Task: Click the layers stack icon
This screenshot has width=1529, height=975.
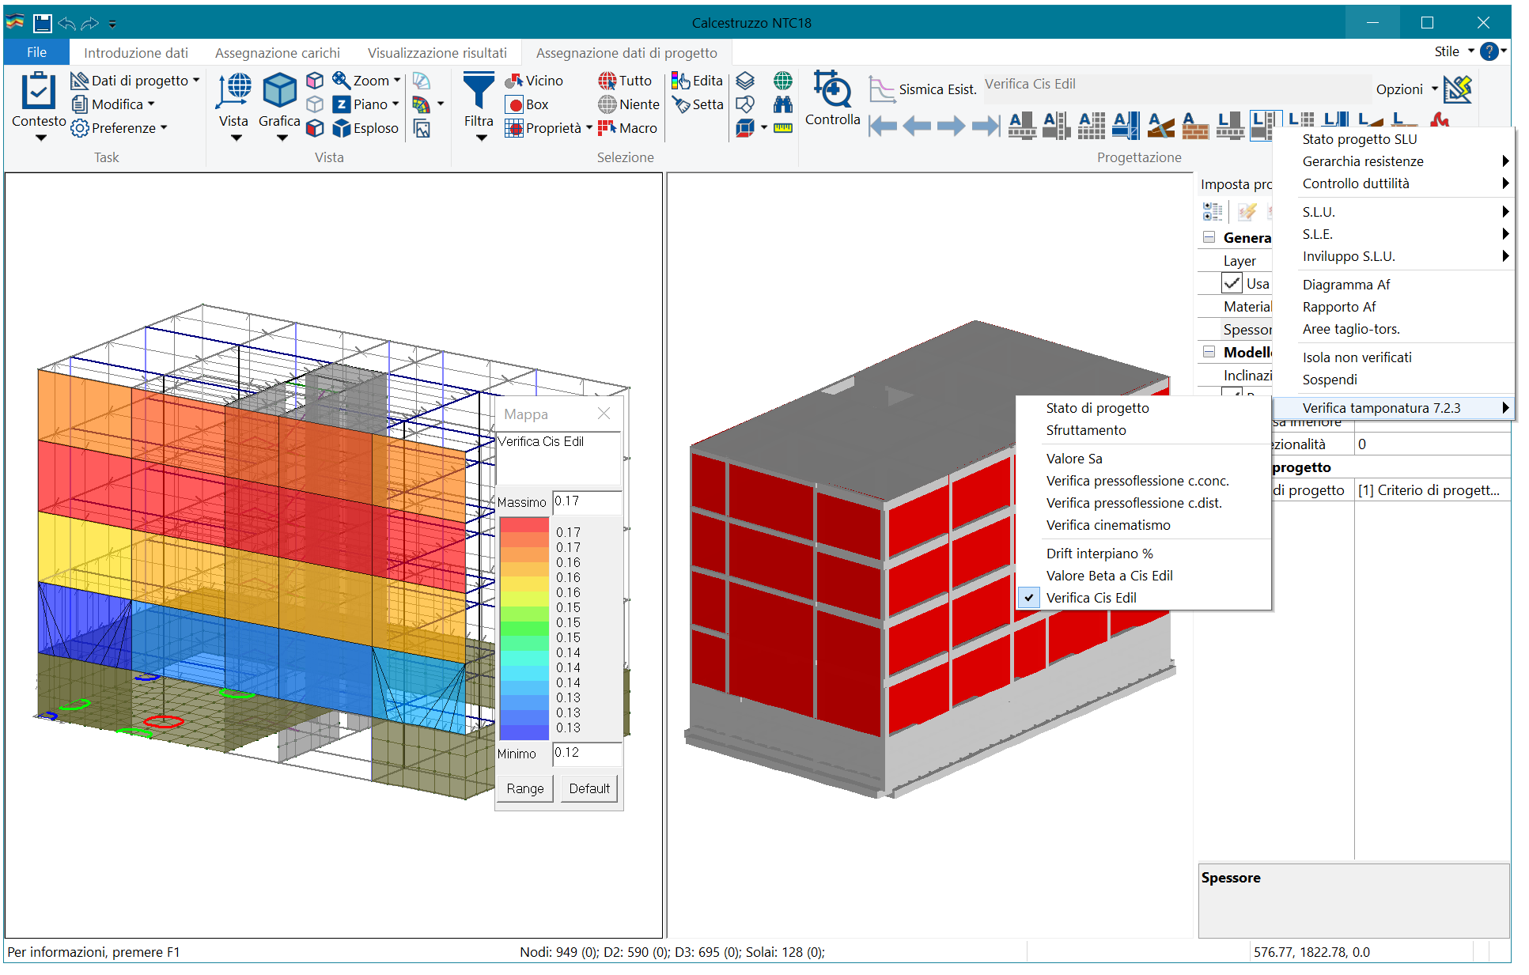Action: coord(745,81)
